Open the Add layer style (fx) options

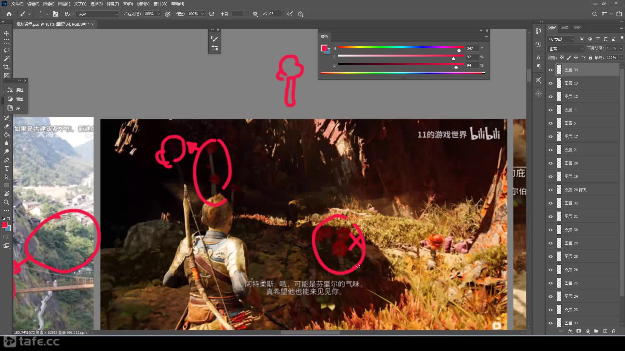pyautogui.click(x=570, y=331)
